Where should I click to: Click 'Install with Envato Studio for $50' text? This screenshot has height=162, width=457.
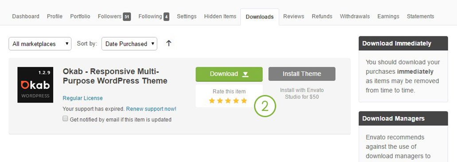coord(302,93)
